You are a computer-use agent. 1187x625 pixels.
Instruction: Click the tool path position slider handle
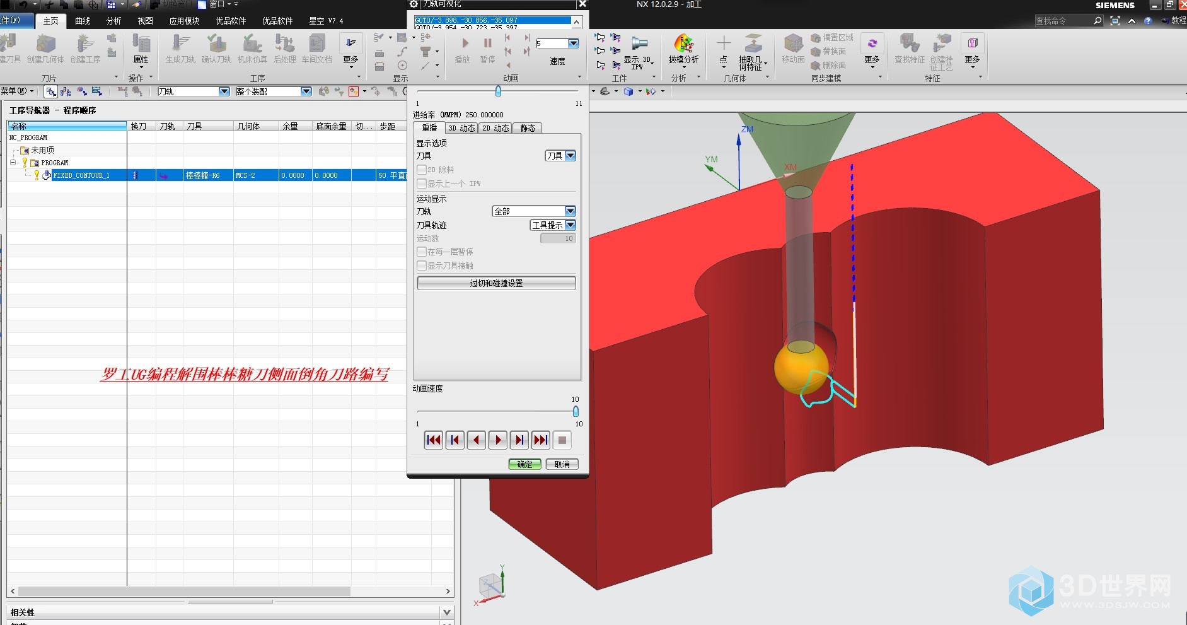click(498, 91)
